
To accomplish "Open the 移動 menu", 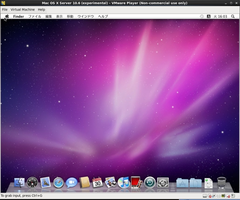I will click(70, 16).
